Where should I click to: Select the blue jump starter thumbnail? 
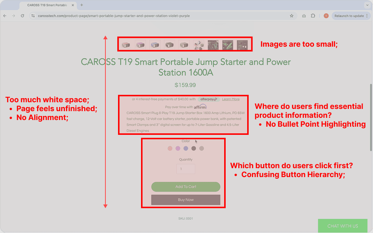click(x=155, y=45)
